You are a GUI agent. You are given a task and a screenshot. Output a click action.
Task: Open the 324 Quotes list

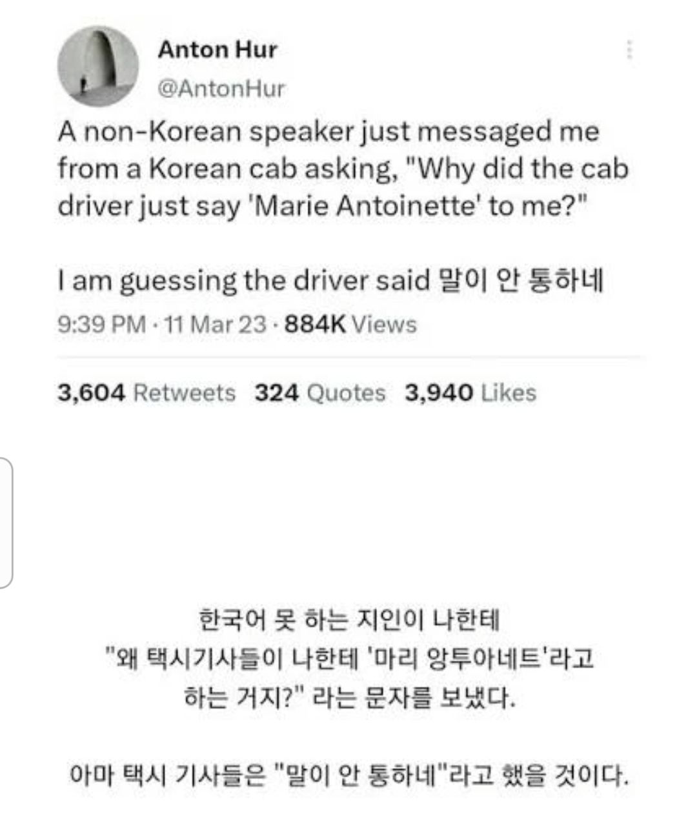click(x=319, y=392)
